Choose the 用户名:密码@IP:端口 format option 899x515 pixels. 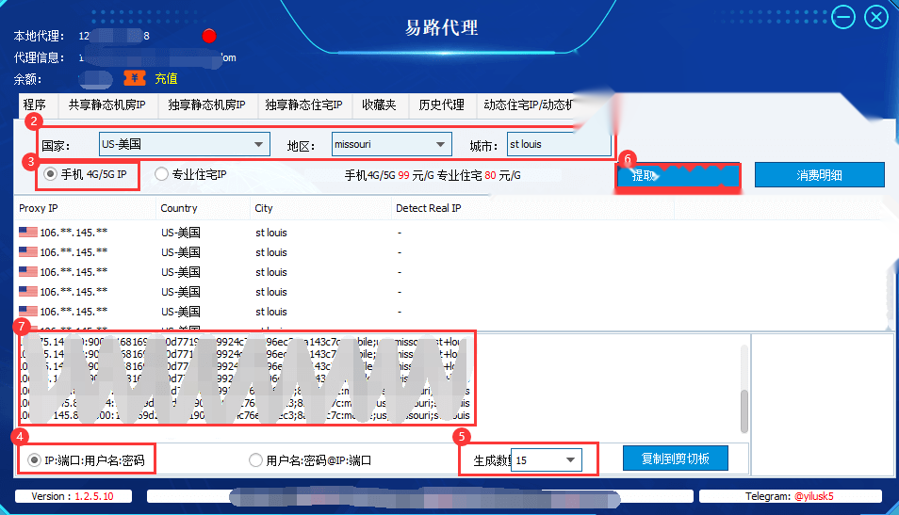(255, 460)
